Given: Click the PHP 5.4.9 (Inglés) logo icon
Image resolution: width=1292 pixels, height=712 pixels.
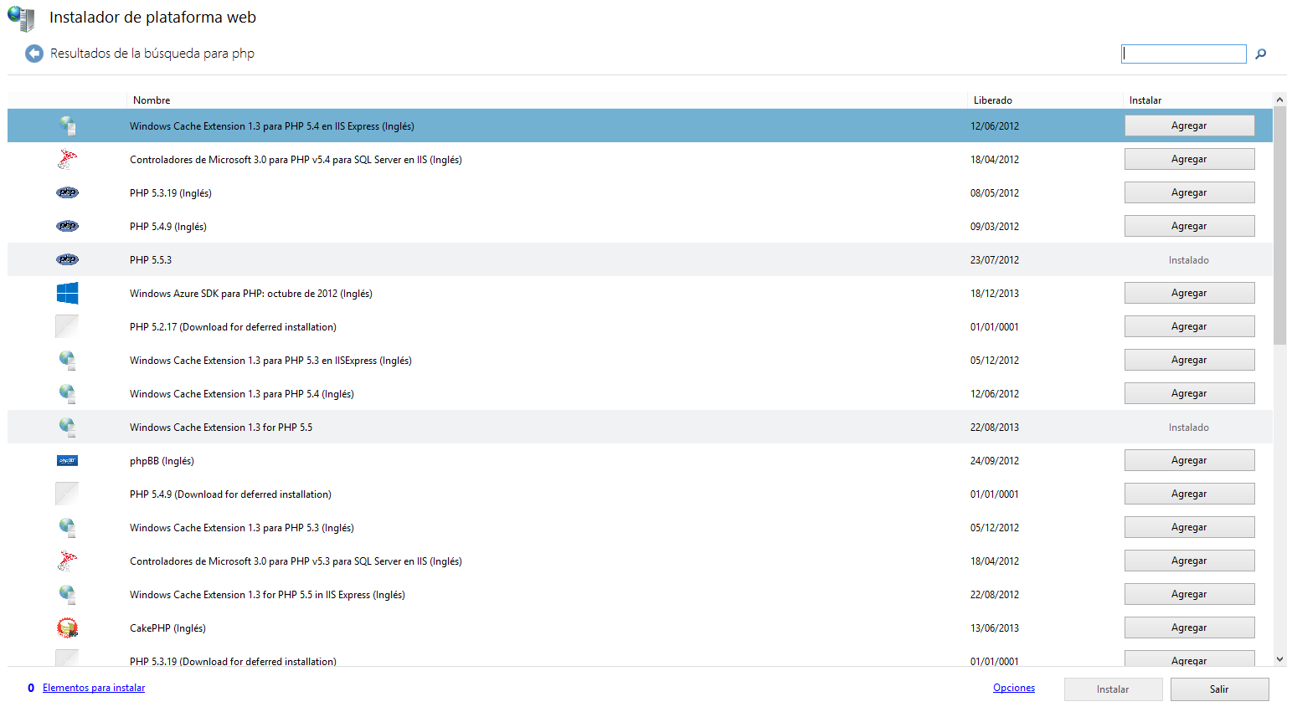Looking at the screenshot, I should 67,226.
